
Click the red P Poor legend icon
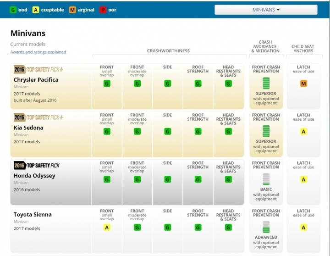tap(103, 10)
